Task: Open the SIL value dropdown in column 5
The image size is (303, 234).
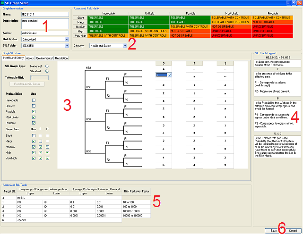Action: click(168, 75)
